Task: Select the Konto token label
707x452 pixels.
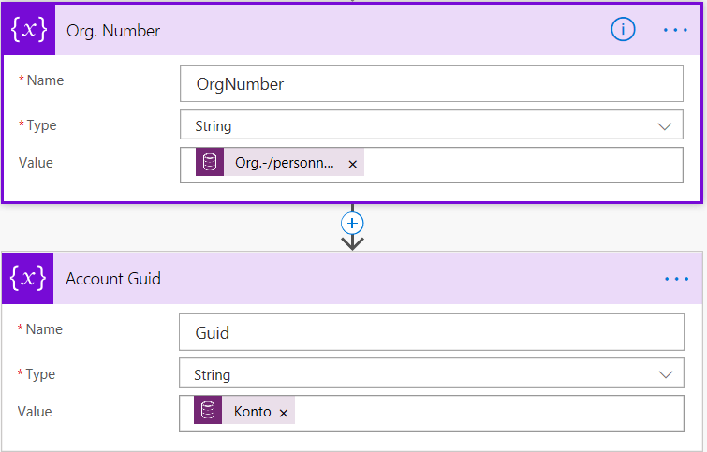Action: pyautogui.click(x=253, y=412)
